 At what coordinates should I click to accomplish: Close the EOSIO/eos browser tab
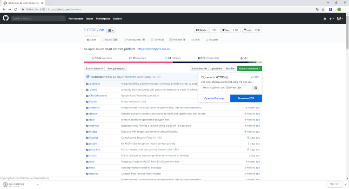pos(42,3)
